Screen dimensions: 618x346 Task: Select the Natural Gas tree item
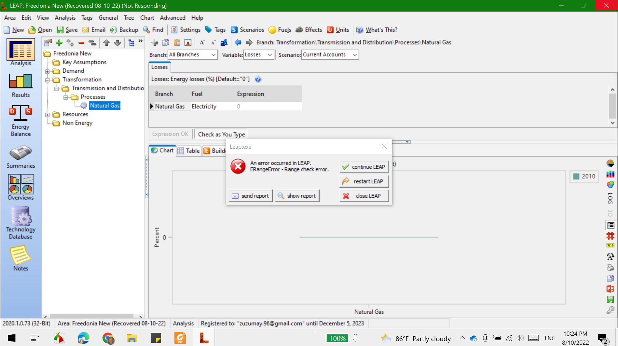[x=105, y=106]
